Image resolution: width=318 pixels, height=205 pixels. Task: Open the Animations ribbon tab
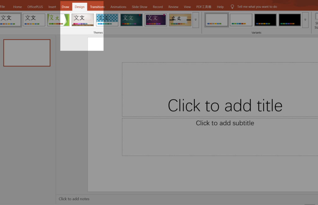click(x=118, y=6)
